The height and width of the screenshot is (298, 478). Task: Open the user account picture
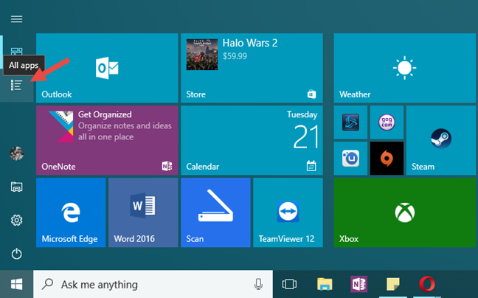(x=16, y=153)
